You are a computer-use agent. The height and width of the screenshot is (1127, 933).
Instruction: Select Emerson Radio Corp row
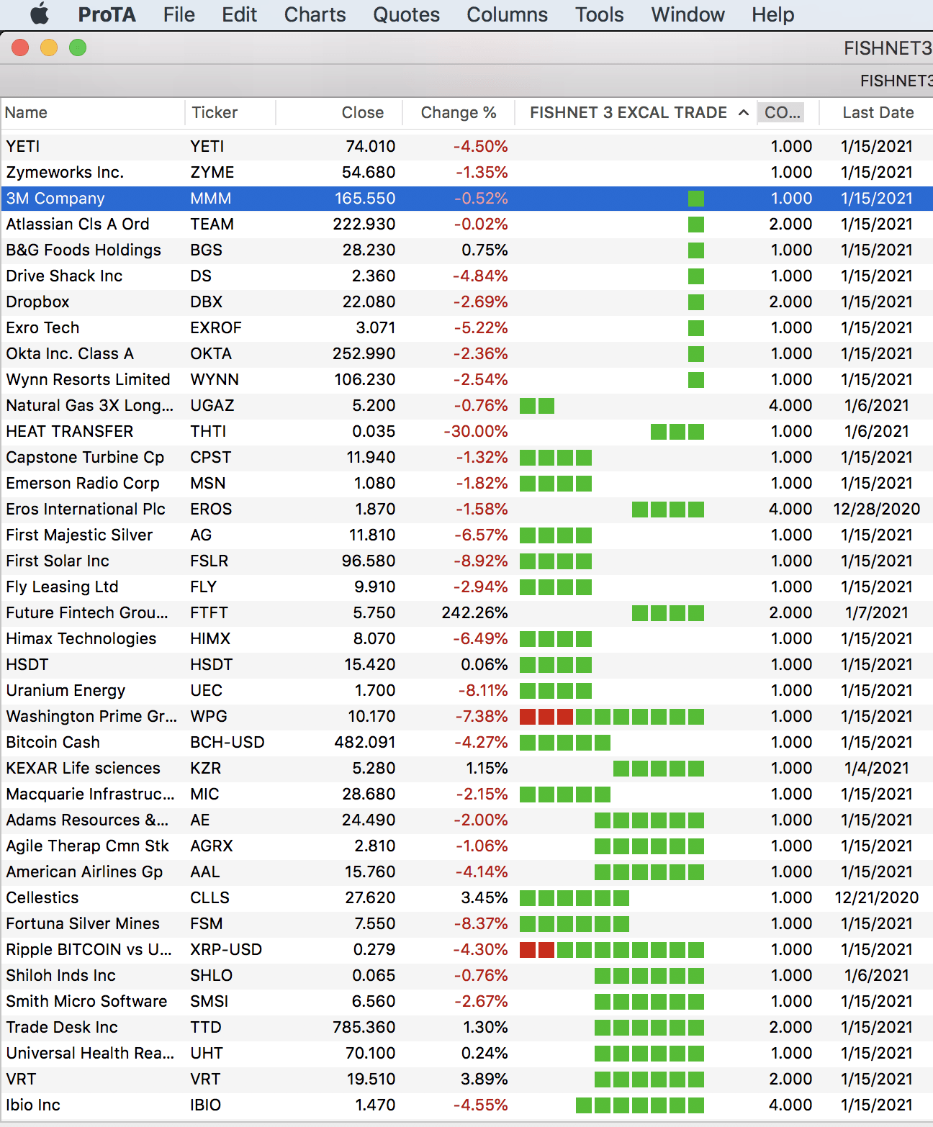pyautogui.click(x=466, y=483)
